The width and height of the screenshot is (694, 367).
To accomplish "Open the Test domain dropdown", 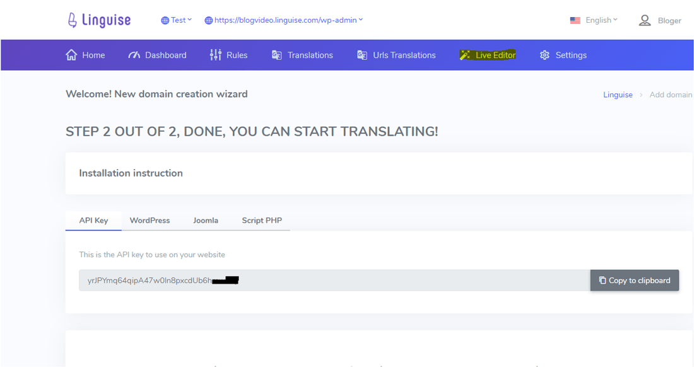I will [176, 20].
